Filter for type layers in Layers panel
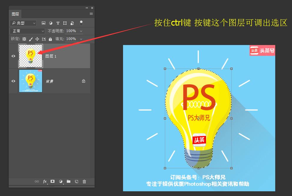The width and height of the screenshot is (292, 196). click(58, 23)
